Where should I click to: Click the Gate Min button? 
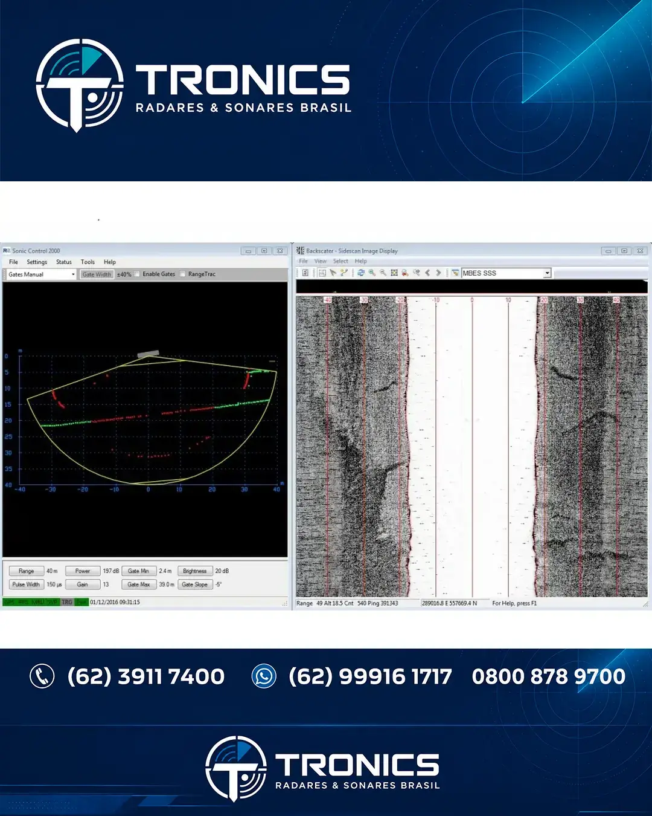[139, 571]
